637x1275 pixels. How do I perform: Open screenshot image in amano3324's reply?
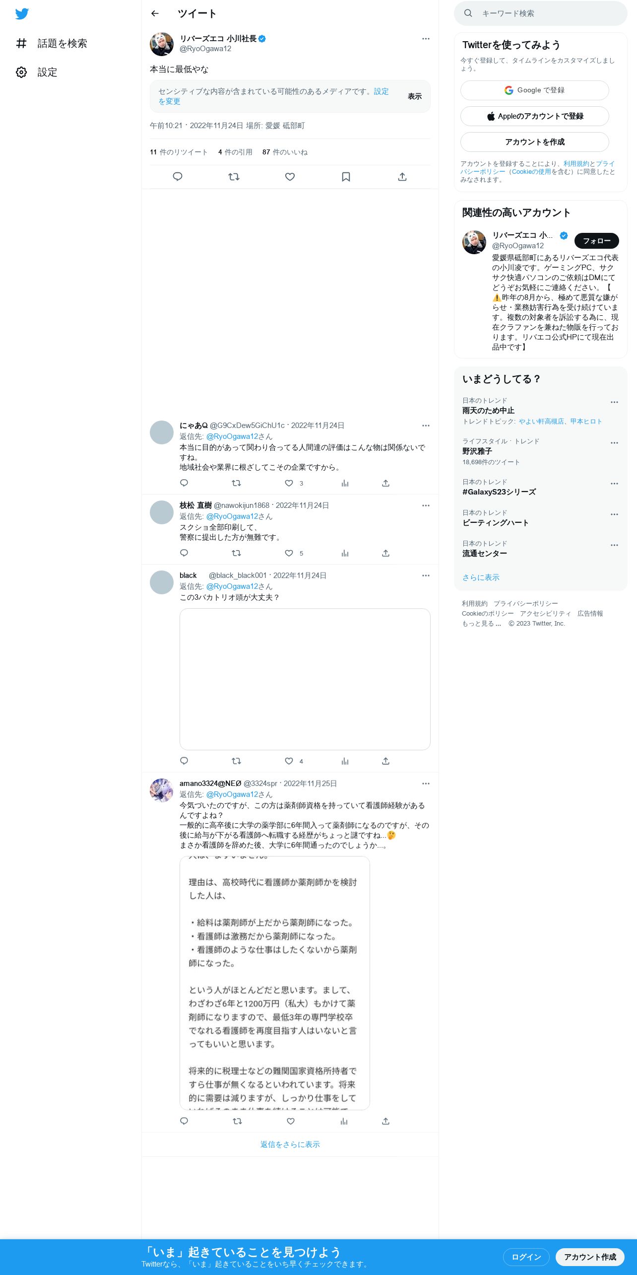tap(275, 983)
